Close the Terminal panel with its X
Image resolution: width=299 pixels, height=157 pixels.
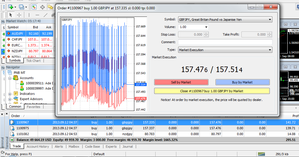tap(7, 114)
